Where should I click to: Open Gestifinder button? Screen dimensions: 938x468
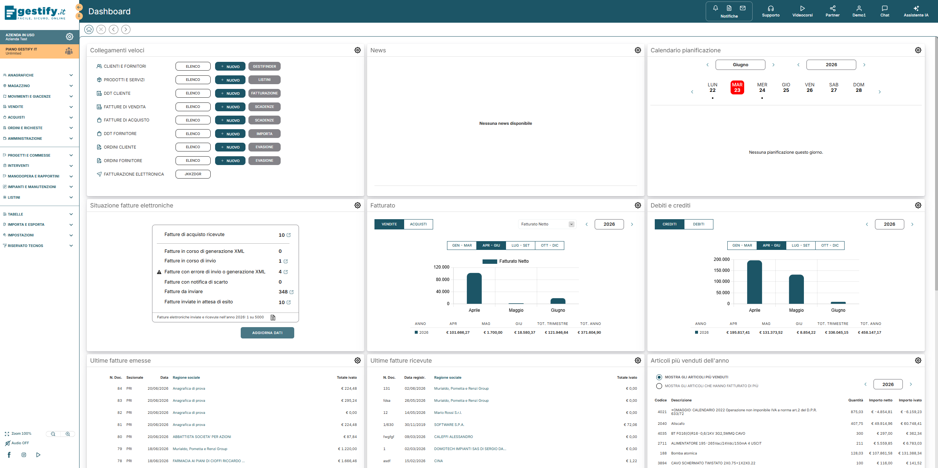[264, 67]
